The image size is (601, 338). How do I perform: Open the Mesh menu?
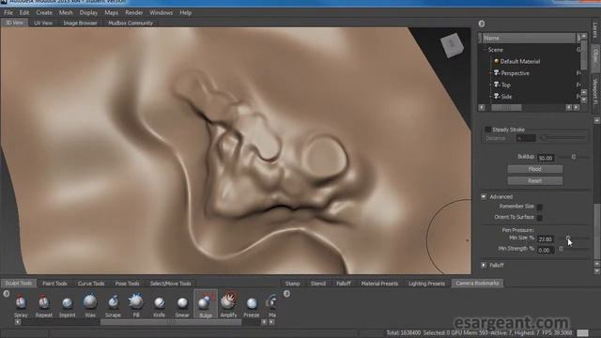point(66,12)
